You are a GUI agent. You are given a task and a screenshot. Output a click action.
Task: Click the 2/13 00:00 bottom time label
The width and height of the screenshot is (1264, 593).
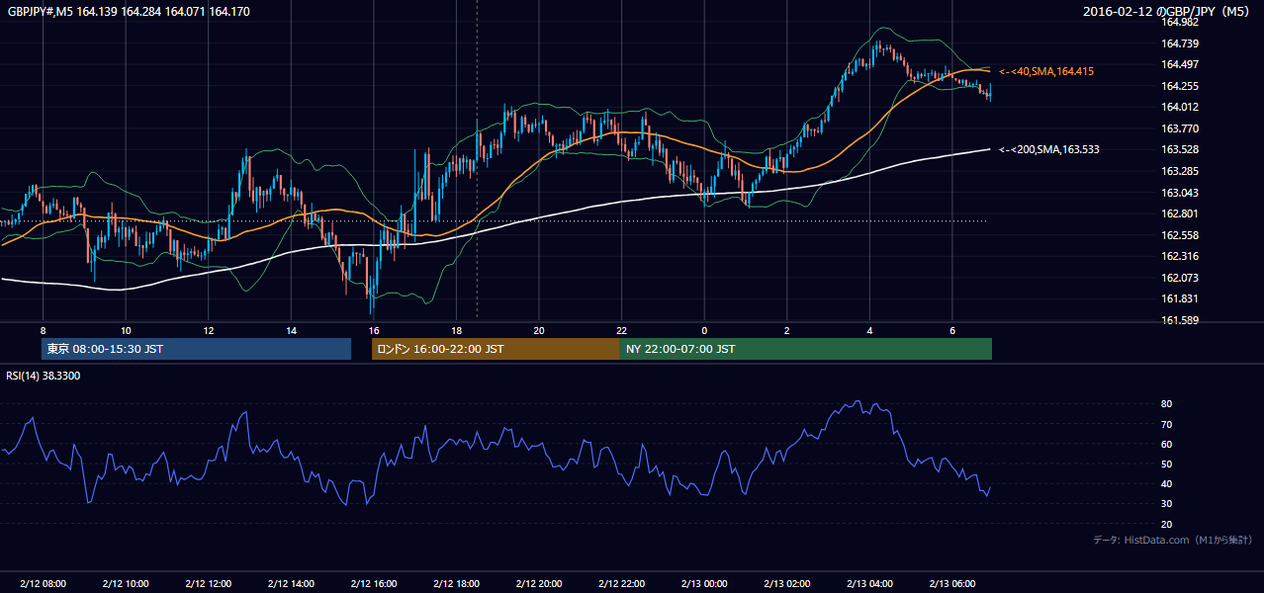(704, 584)
